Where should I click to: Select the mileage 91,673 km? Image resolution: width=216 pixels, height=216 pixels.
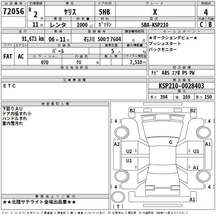[33, 39]
